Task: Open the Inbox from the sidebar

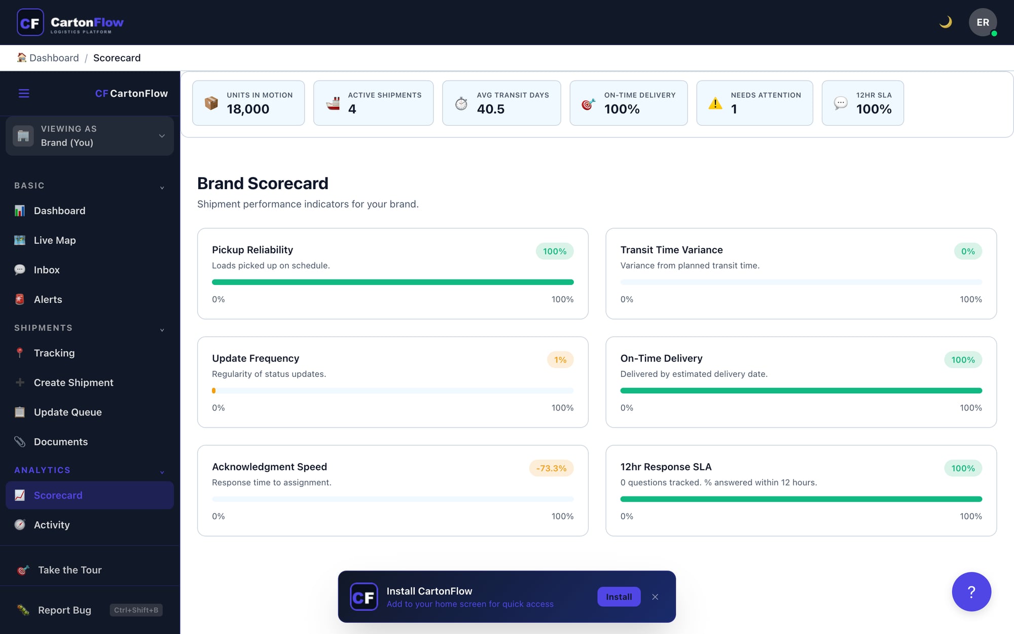Action: click(46, 269)
